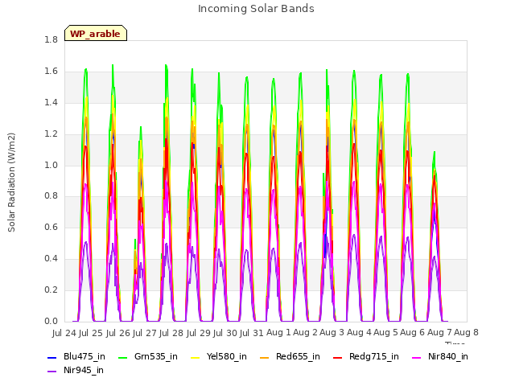Click the WP_arable annotation label
This screenshot has width=515, height=386.
coord(96,33)
